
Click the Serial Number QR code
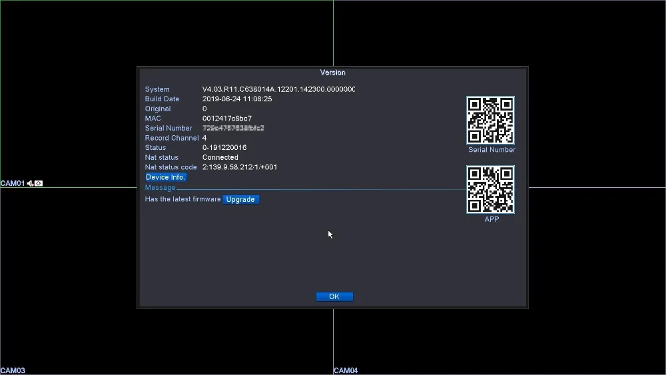tap(490, 121)
